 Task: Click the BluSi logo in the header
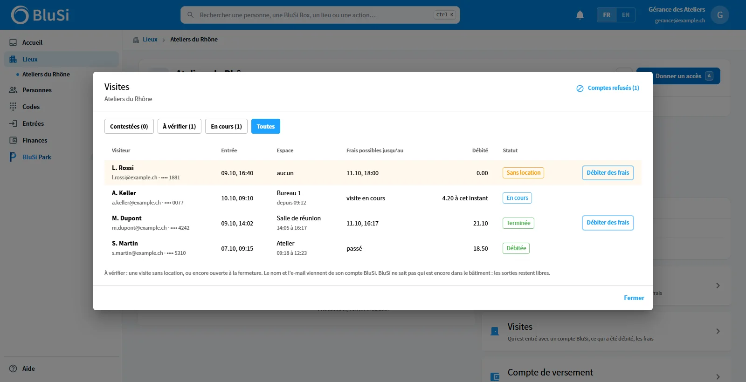pos(40,15)
